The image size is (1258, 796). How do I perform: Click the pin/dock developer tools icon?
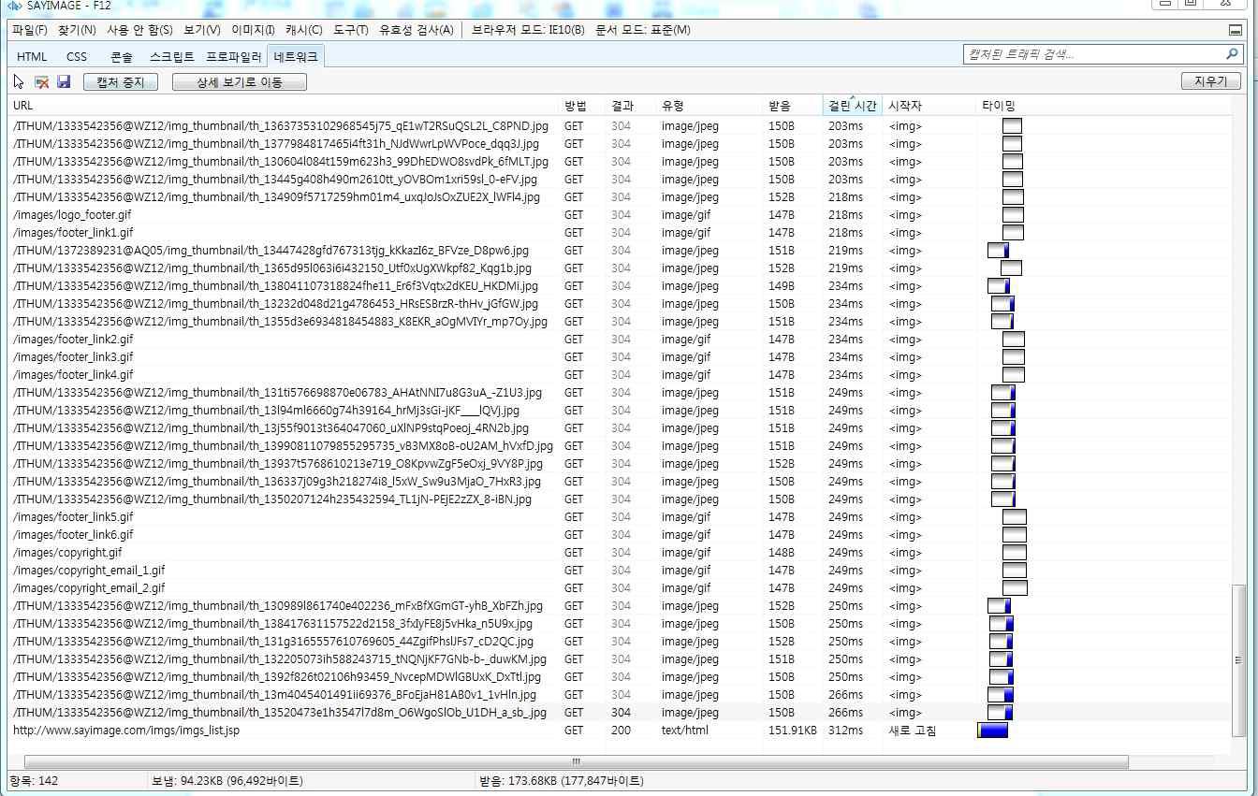tap(1236, 30)
